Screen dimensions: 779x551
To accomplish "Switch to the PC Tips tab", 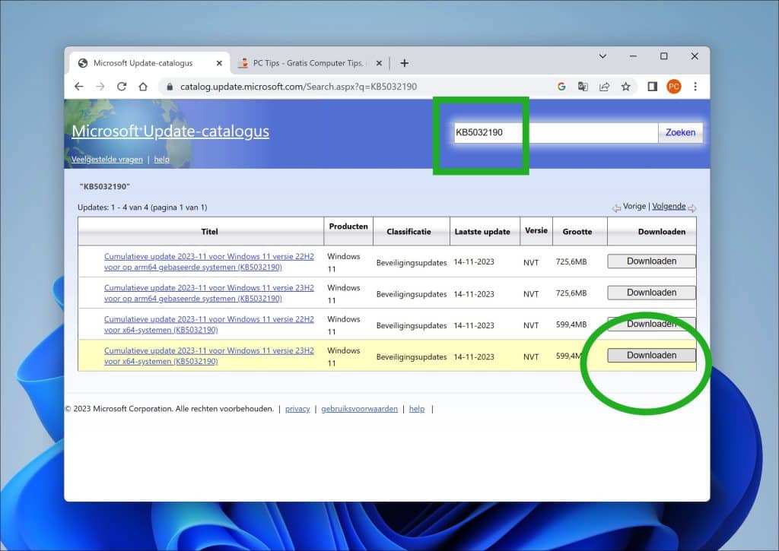I will (308, 63).
